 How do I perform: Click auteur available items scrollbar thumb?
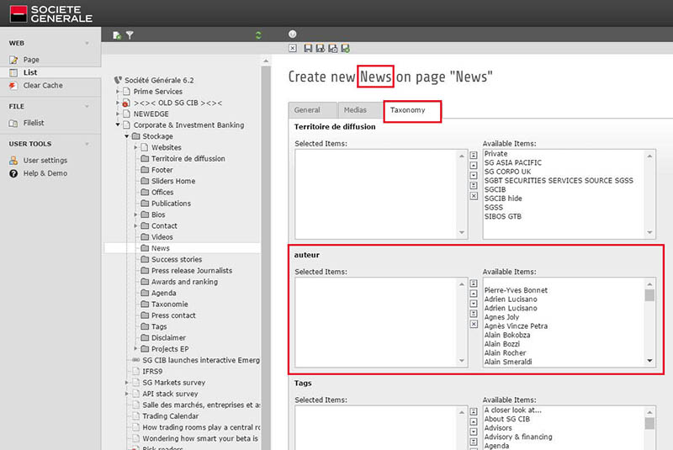click(649, 295)
